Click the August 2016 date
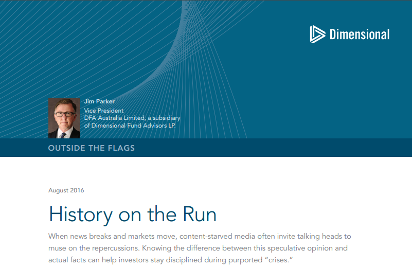Viewport: 412px width, 268px height. point(66,190)
